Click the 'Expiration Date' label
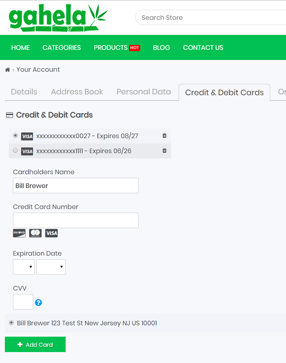The width and height of the screenshot is (286, 363). [37, 253]
